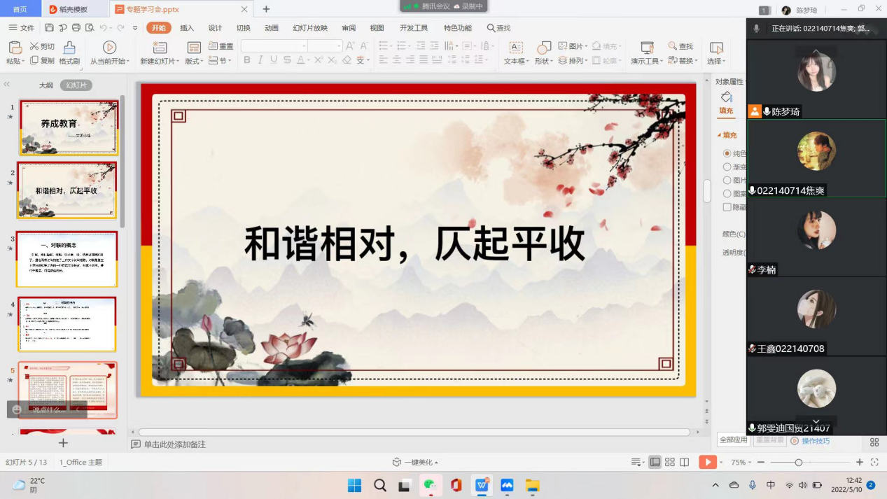Click the 新建幻灯片 new slide icon
Screen dimensions: 887x499
coord(160,47)
